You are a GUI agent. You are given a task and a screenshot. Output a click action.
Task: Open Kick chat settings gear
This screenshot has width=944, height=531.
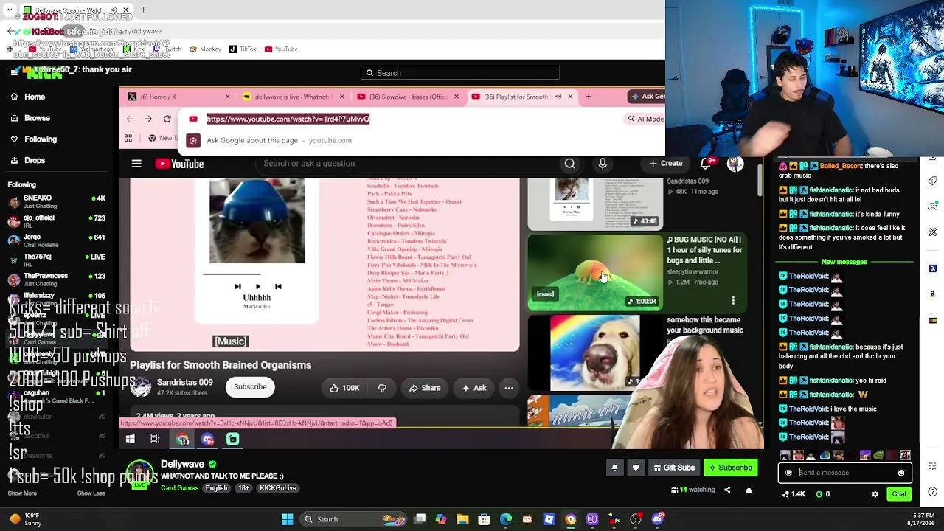(x=875, y=494)
